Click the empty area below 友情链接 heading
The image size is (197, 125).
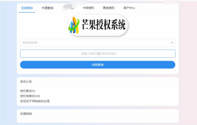pyautogui.click(x=98, y=120)
